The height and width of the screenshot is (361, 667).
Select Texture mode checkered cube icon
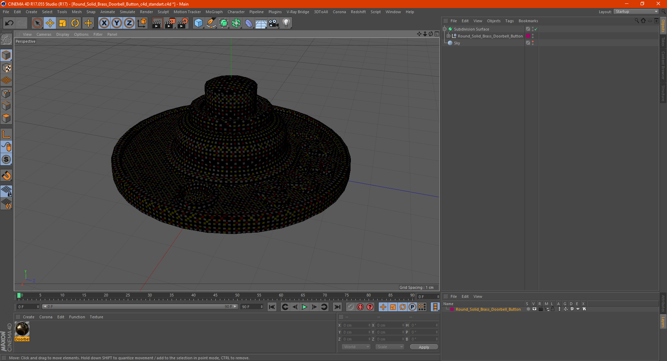6,68
